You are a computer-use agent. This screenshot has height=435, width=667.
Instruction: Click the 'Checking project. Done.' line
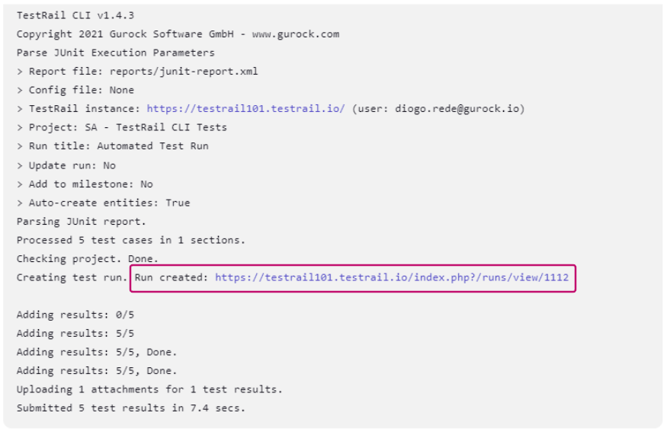(87, 259)
